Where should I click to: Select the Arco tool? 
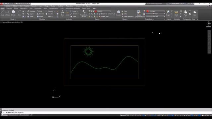pos(19,13)
